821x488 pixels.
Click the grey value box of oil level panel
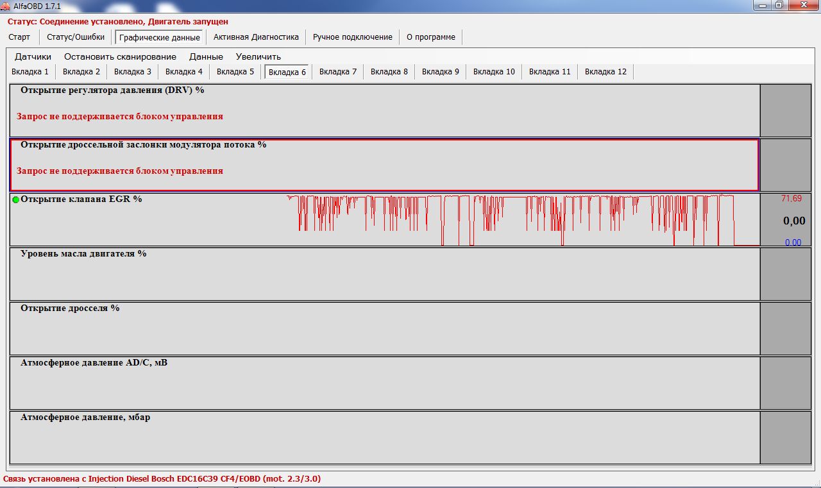click(786, 274)
